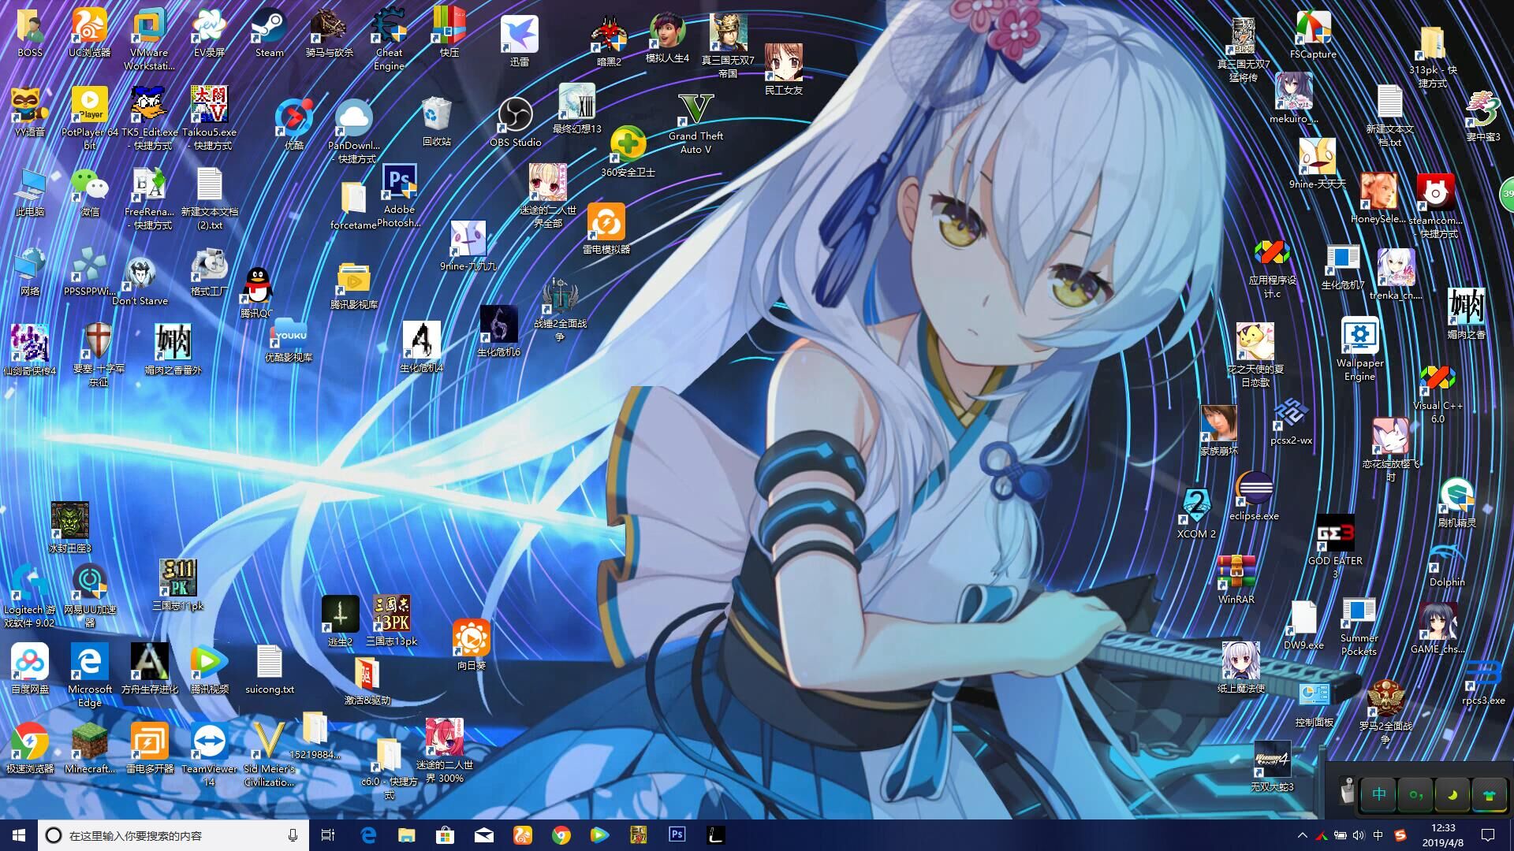The image size is (1514, 851).
Task: Open the 方舟生存进化 ARK shortcut
Action: [149, 668]
